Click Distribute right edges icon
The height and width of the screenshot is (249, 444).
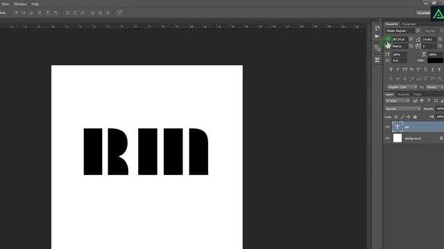point(108,13)
